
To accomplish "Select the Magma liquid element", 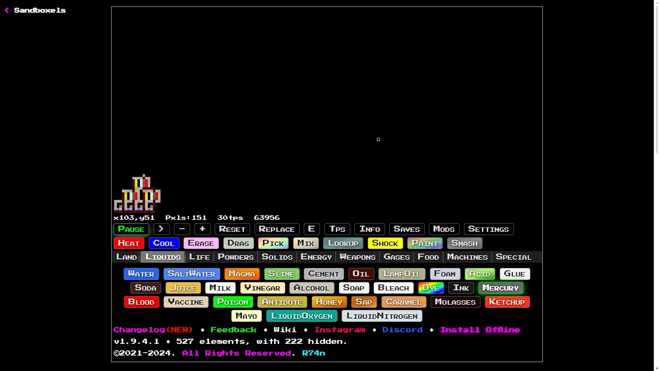I will (242, 274).
